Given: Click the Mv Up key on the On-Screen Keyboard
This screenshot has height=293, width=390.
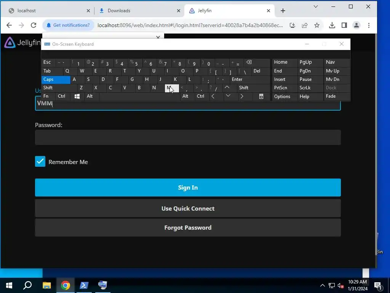Looking at the screenshot, I should point(337,71).
